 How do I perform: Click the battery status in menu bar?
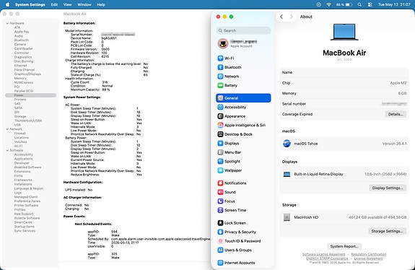click(x=344, y=4)
